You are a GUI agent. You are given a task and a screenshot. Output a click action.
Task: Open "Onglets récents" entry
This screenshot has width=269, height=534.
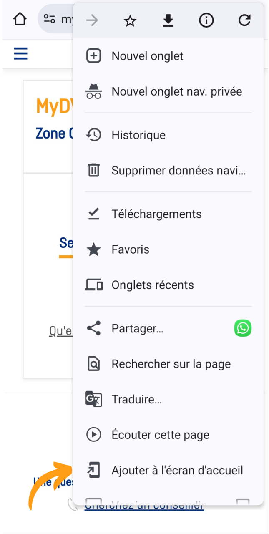click(153, 285)
